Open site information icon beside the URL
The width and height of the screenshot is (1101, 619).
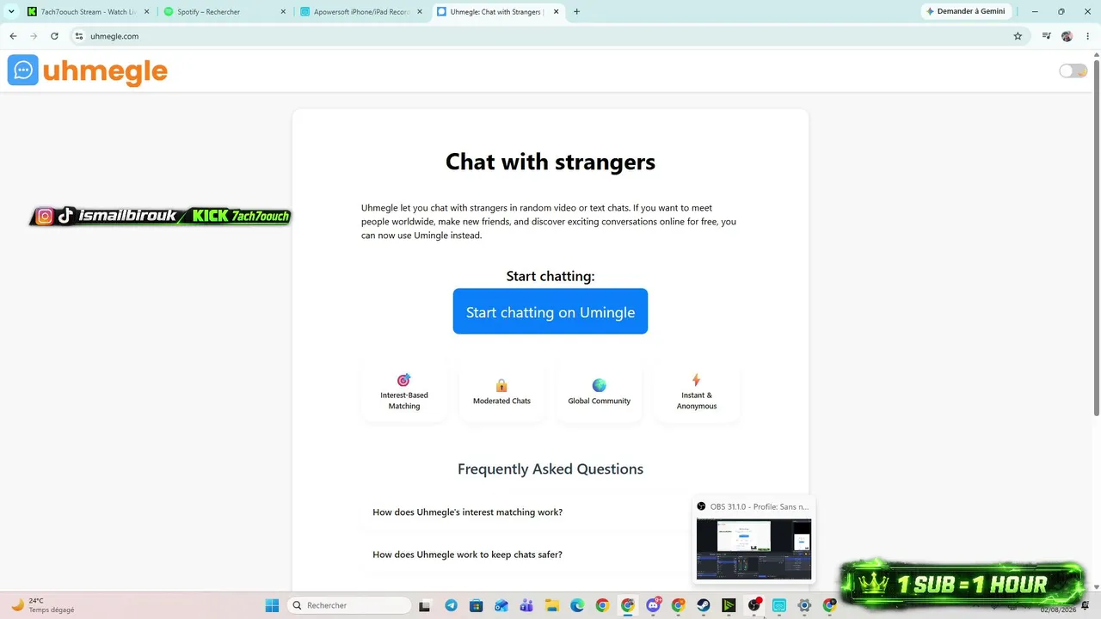point(79,36)
